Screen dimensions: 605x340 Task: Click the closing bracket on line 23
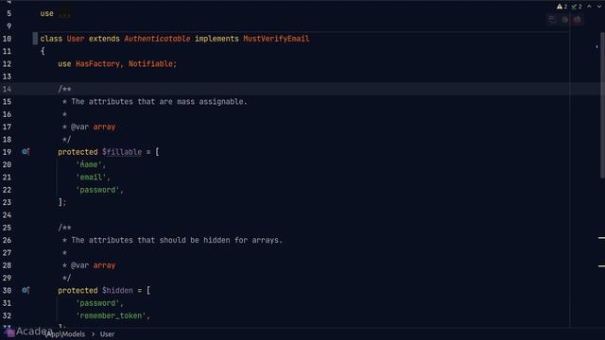click(60, 202)
